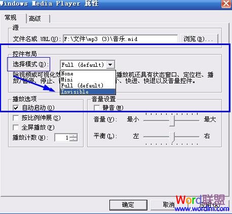Choose None from the mode list
232x214 pixels.
coord(88,73)
